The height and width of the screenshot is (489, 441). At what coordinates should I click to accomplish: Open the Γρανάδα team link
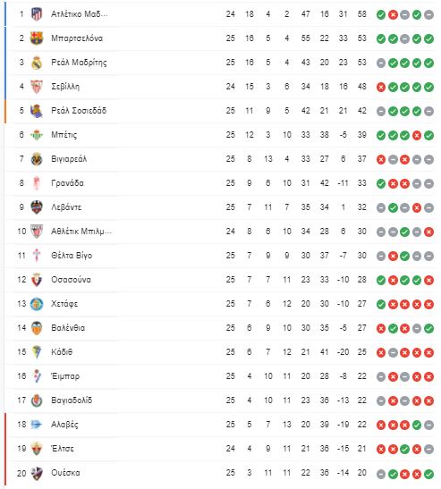[67, 183]
